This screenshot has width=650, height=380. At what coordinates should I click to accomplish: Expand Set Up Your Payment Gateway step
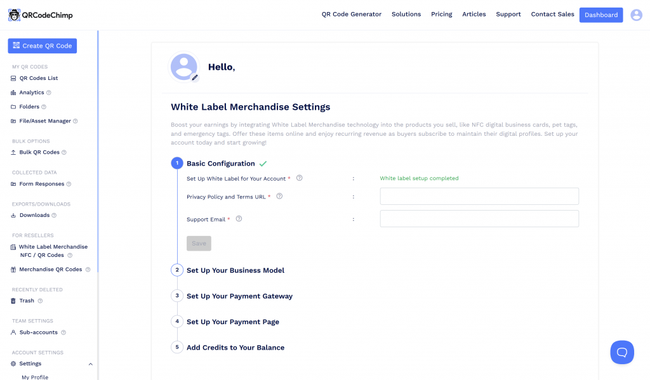point(239,296)
